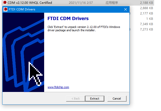Click the Extract button
The height and width of the screenshot is (111, 161).
pos(95,99)
